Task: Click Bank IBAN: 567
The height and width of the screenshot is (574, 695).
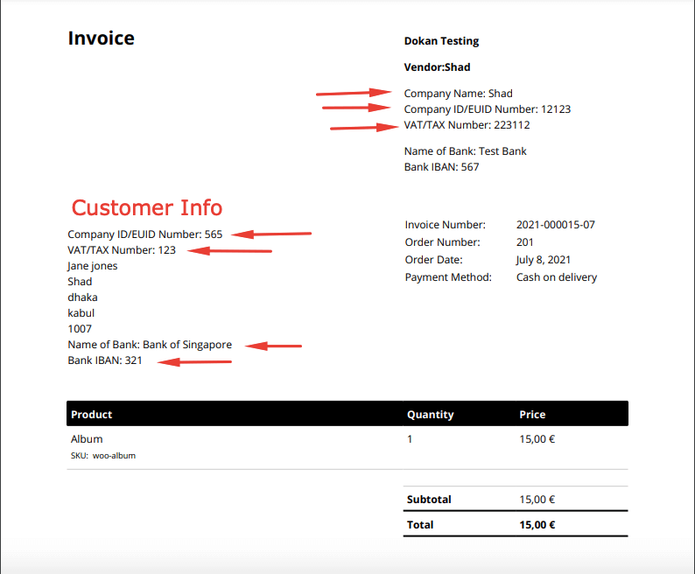Action: tap(441, 167)
